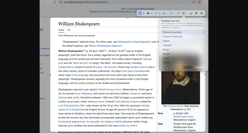Image resolution: width=248 pixels, height=133 pixels.
Task: Click the 'William Shakespeare' page heading
Action: pyautogui.click(x=79, y=24)
